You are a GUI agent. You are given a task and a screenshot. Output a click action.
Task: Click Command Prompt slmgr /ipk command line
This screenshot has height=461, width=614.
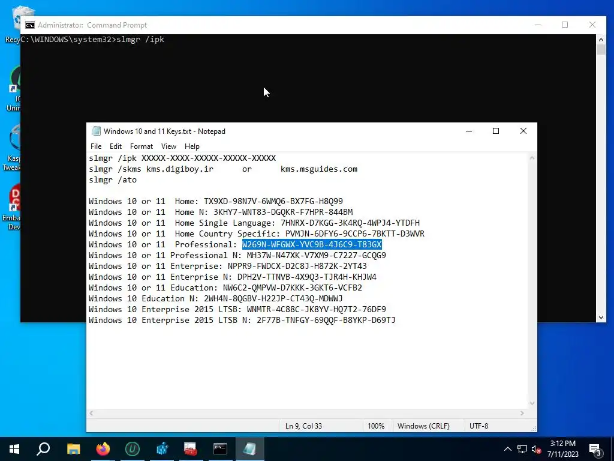tap(92, 39)
